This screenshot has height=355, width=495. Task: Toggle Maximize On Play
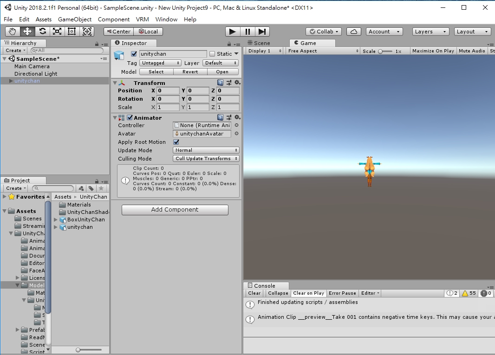pos(433,51)
